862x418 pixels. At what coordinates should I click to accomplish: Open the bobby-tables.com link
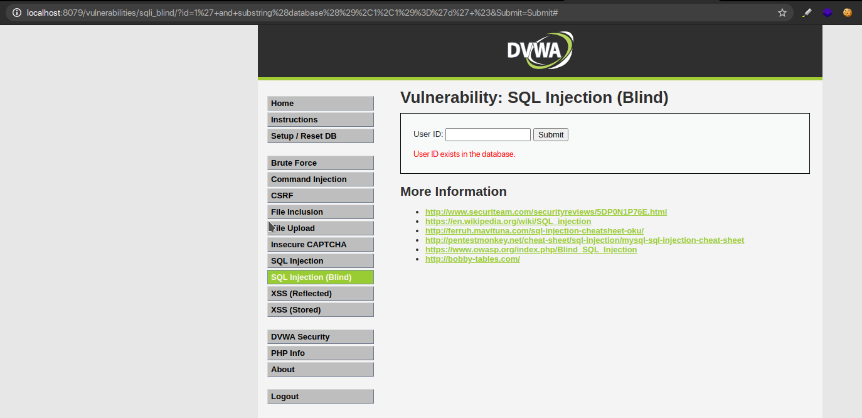[472, 259]
